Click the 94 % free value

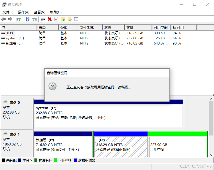(x=177, y=33)
